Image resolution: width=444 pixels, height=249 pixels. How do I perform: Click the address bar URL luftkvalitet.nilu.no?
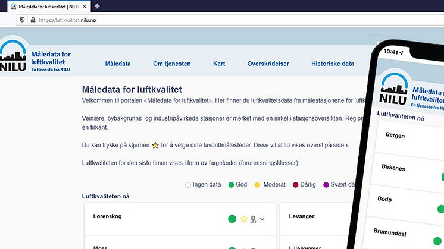67,20
